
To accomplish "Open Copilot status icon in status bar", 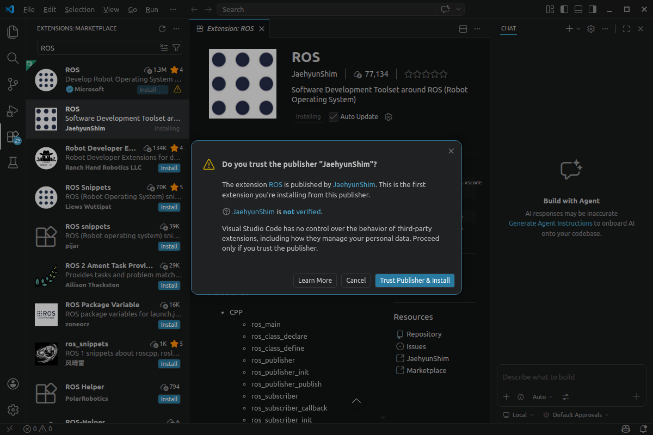I will pos(626,429).
